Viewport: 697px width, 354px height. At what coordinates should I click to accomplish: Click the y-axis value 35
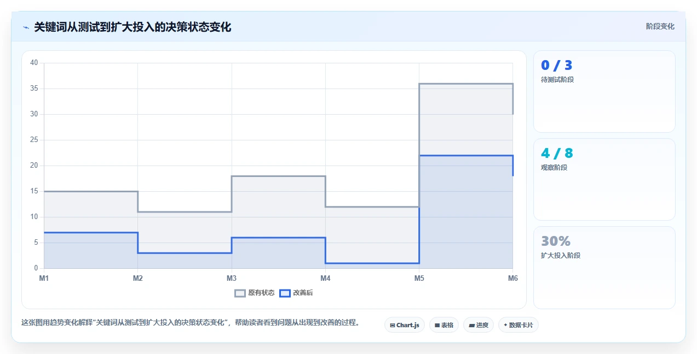pyautogui.click(x=34, y=88)
